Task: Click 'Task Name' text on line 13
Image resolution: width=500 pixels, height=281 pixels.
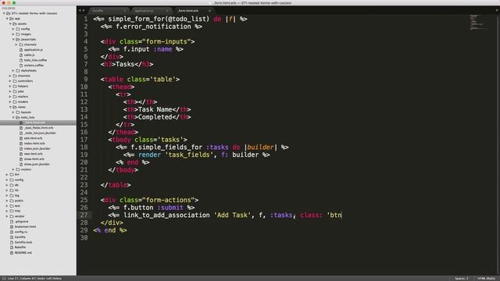Action: pyautogui.click(x=155, y=109)
